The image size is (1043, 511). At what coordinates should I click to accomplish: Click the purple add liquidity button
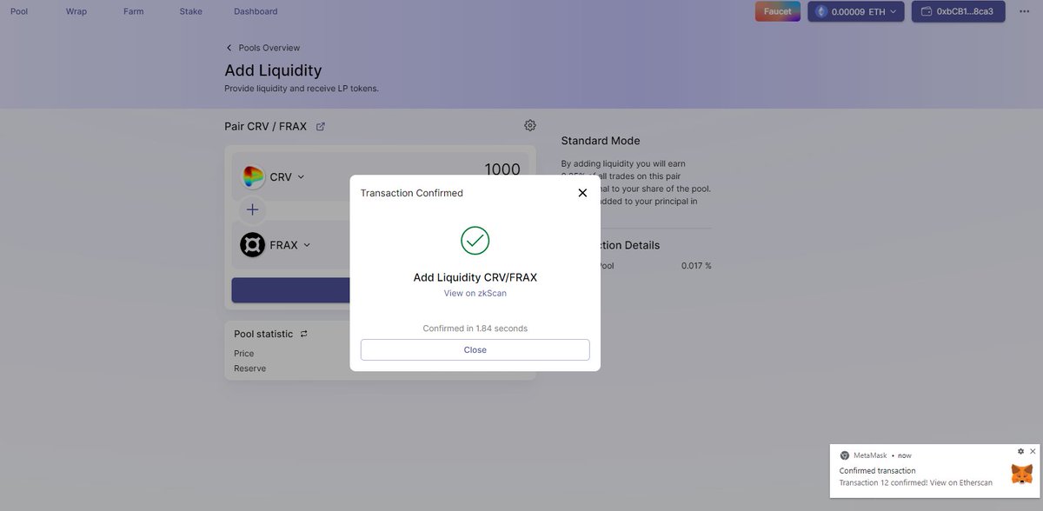[291, 290]
